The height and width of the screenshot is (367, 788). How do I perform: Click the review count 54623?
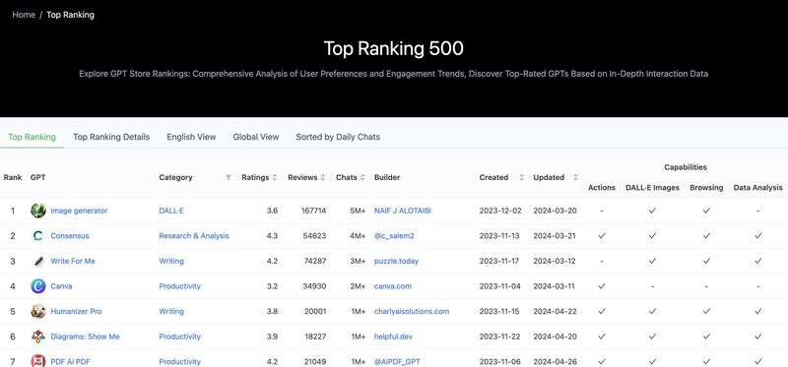[x=314, y=236]
